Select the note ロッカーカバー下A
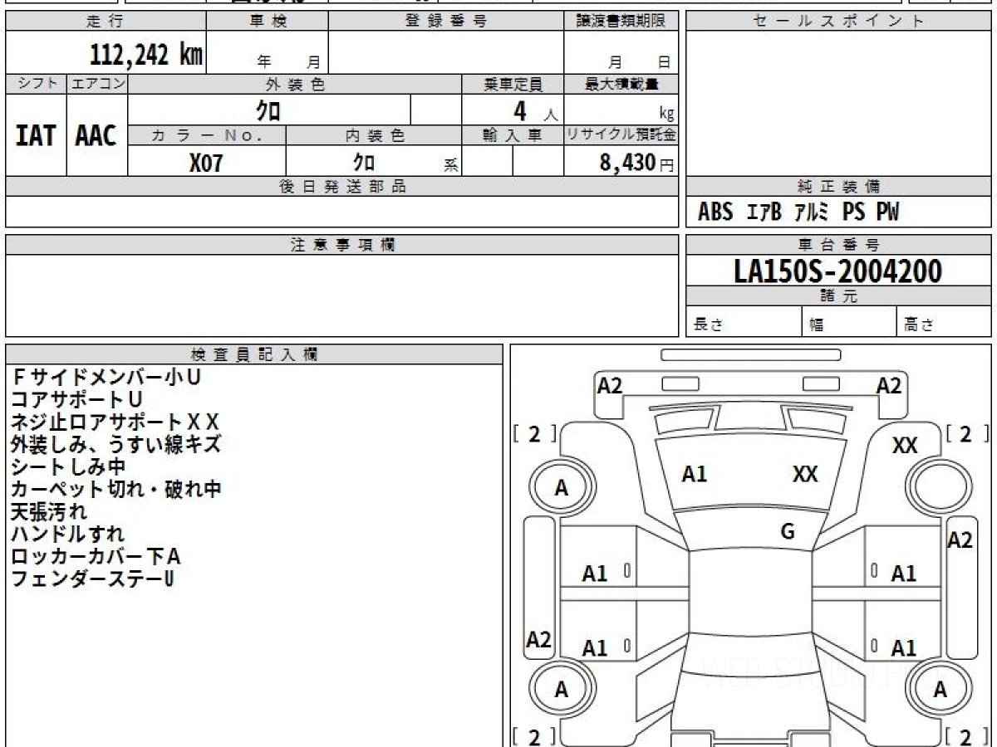The width and height of the screenshot is (997, 747). [96, 556]
